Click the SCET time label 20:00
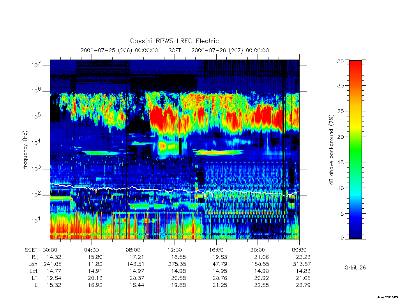The image size is (399, 299). [258, 250]
